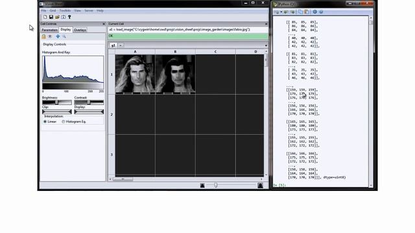Screen dimensions: 415x233
Task: Click the IPython console scrollbar down arrow
Action: coord(371,186)
